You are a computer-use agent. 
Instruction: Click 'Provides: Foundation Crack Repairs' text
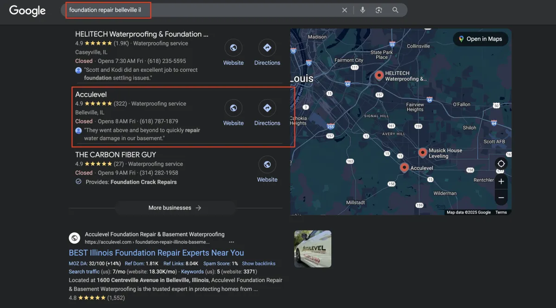(x=131, y=182)
